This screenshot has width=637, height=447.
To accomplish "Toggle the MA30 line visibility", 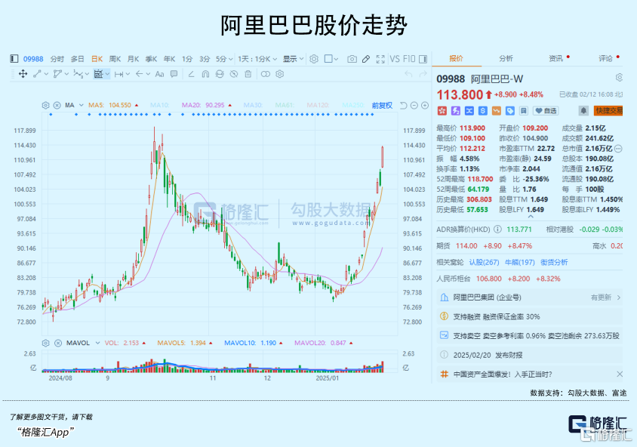I will [x=253, y=105].
